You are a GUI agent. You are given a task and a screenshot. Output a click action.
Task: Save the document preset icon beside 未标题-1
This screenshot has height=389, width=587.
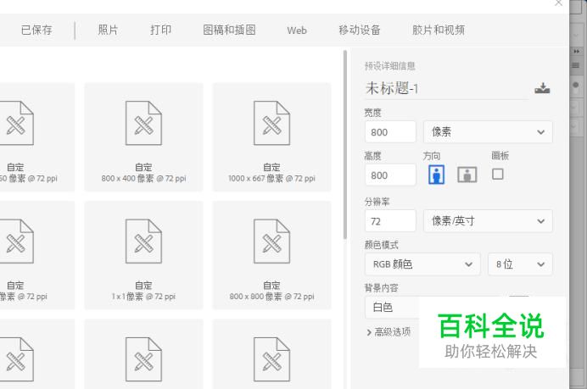pyautogui.click(x=542, y=88)
